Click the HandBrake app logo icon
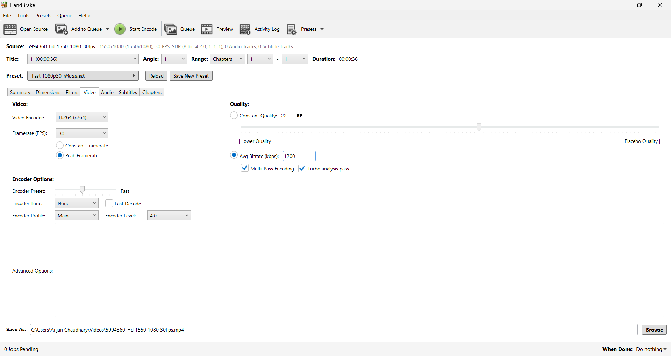The image size is (671, 356). 4,5
